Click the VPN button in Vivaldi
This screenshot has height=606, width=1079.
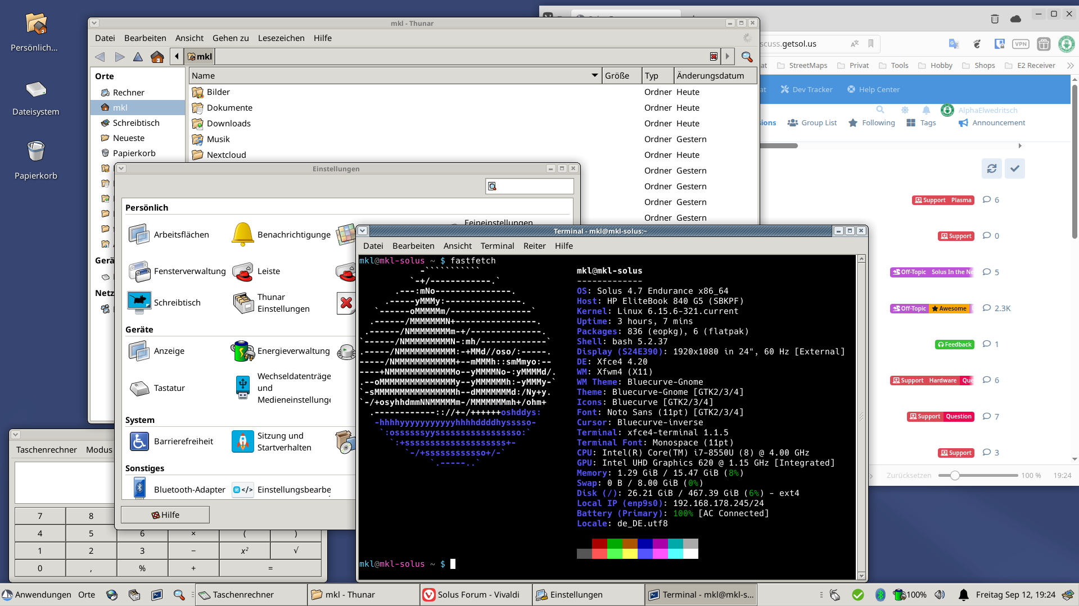tap(1021, 44)
